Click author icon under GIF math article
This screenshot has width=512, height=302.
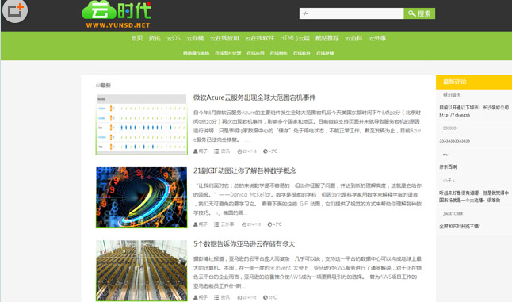pos(196,224)
